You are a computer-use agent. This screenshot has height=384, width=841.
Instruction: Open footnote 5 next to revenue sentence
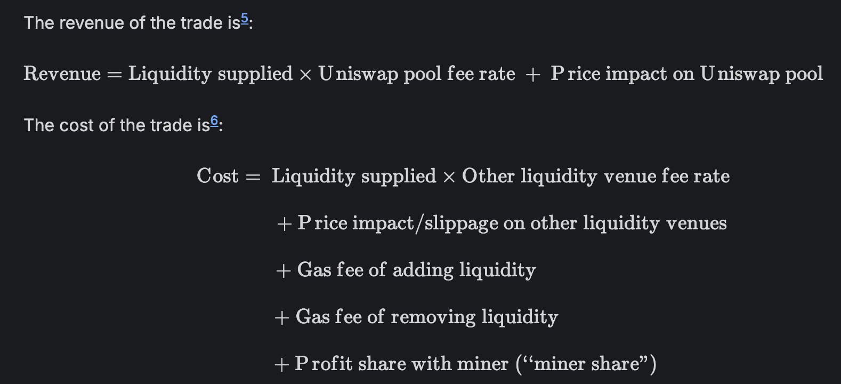[245, 19]
